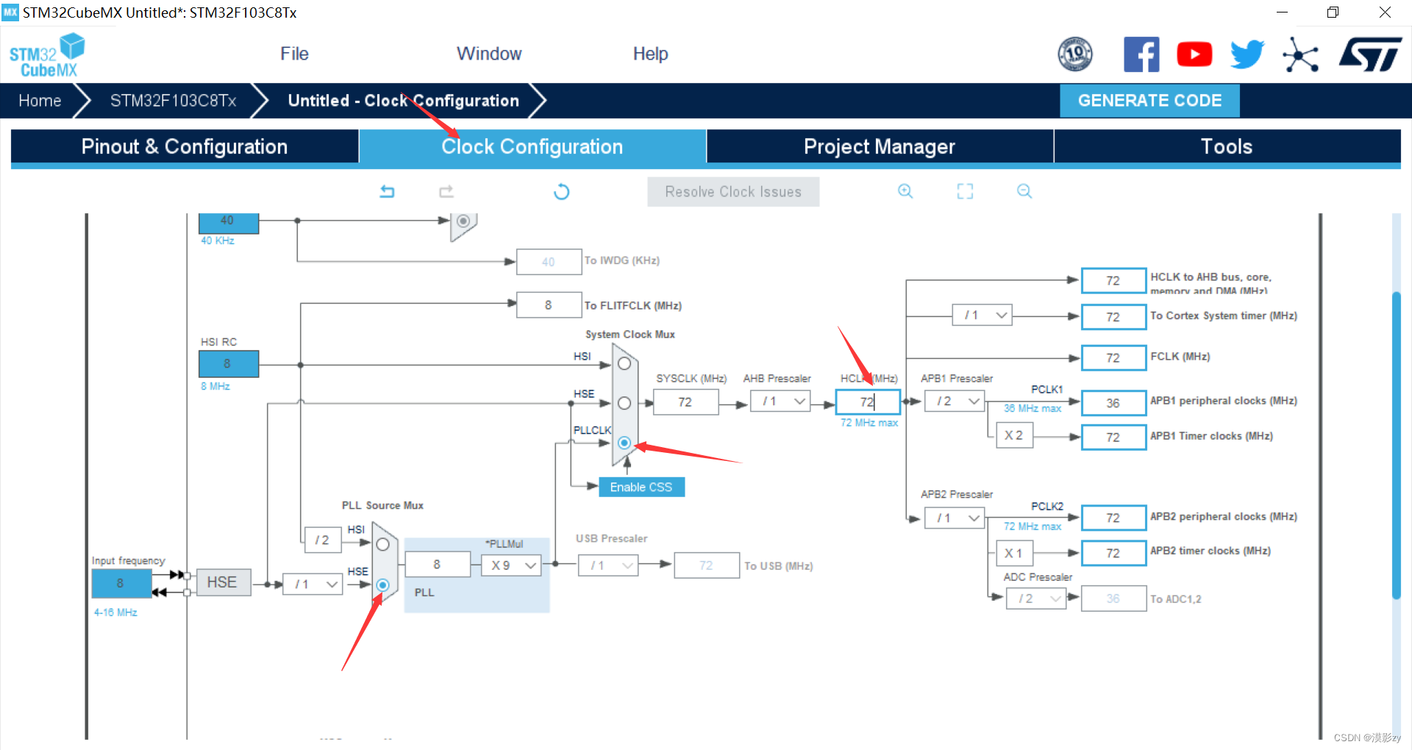Click the APB1 Timer clocks 72 box
The image size is (1412, 750).
(1113, 438)
